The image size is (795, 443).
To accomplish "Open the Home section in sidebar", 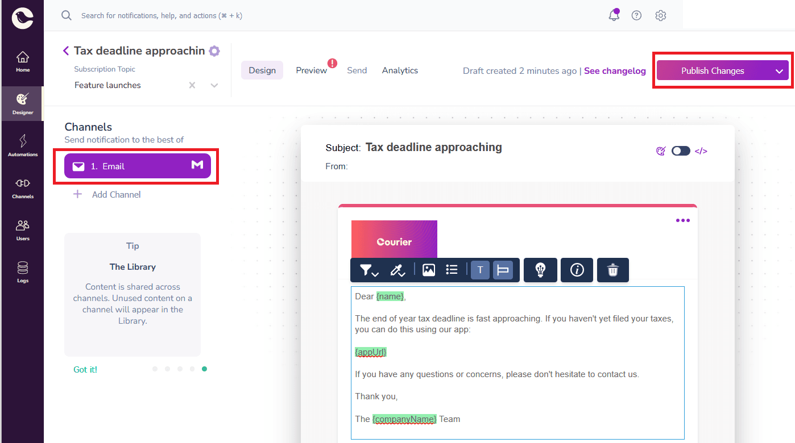I will coord(22,62).
